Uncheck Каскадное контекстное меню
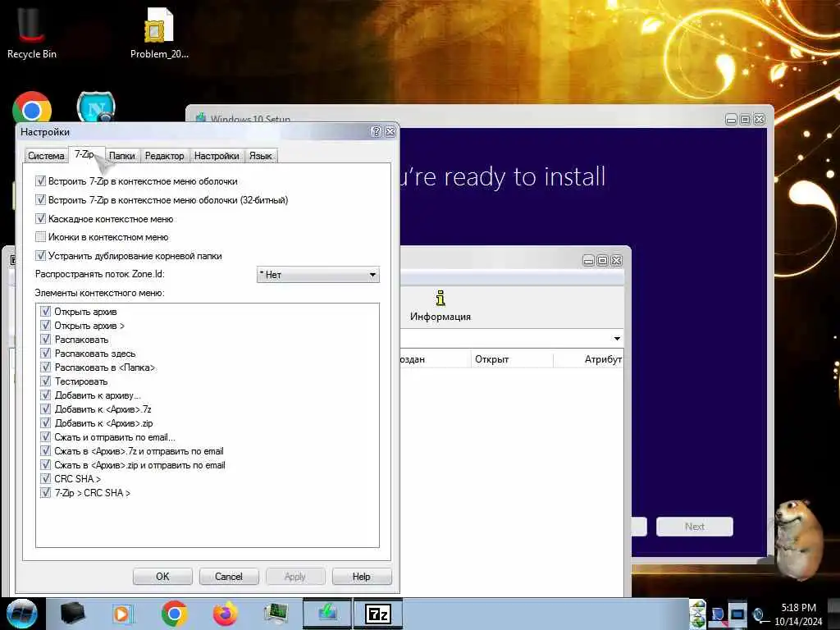The height and width of the screenshot is (630, 840). (40, 218)
